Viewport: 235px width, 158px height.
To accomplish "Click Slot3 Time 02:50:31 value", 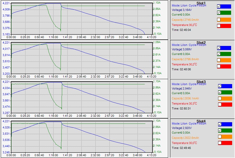I will (x=181, y=108).
